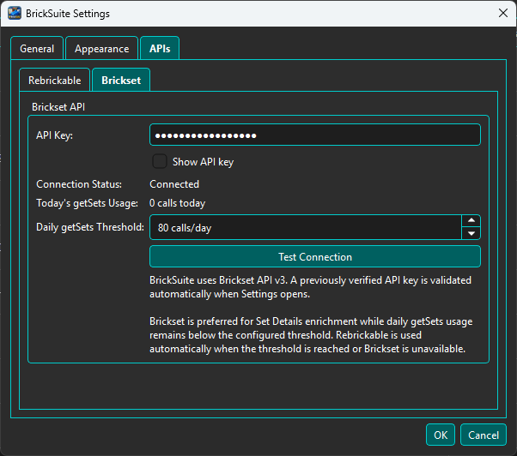Click the 'API Key:' label

click(54, 135)
